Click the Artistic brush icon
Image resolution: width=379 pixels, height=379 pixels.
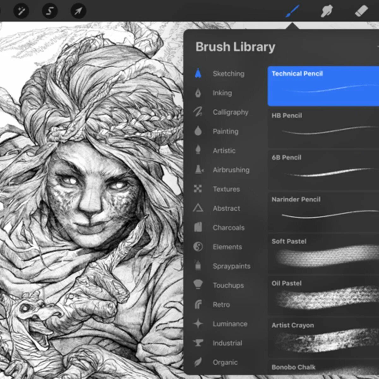[198, 150]
